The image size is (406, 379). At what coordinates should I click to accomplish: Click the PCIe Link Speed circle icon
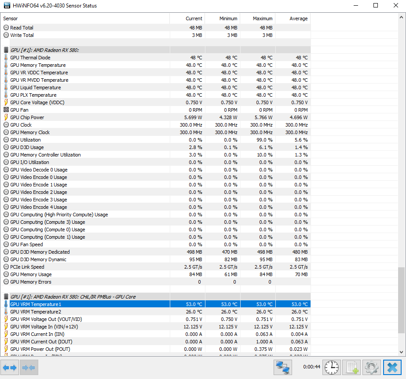[6, 266]
